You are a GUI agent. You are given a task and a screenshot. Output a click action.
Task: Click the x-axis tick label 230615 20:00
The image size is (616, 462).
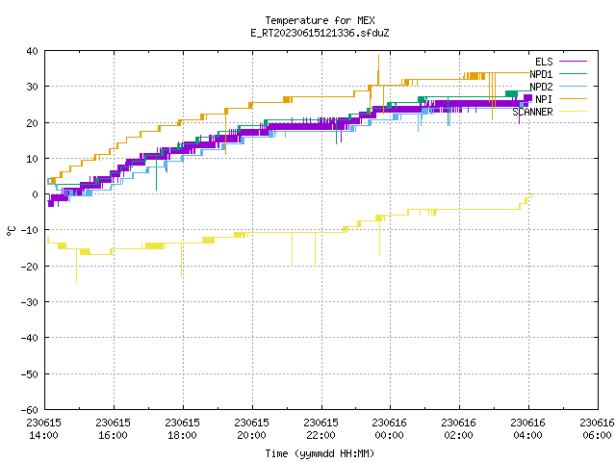pyautogui.click(x=251, y=429)
